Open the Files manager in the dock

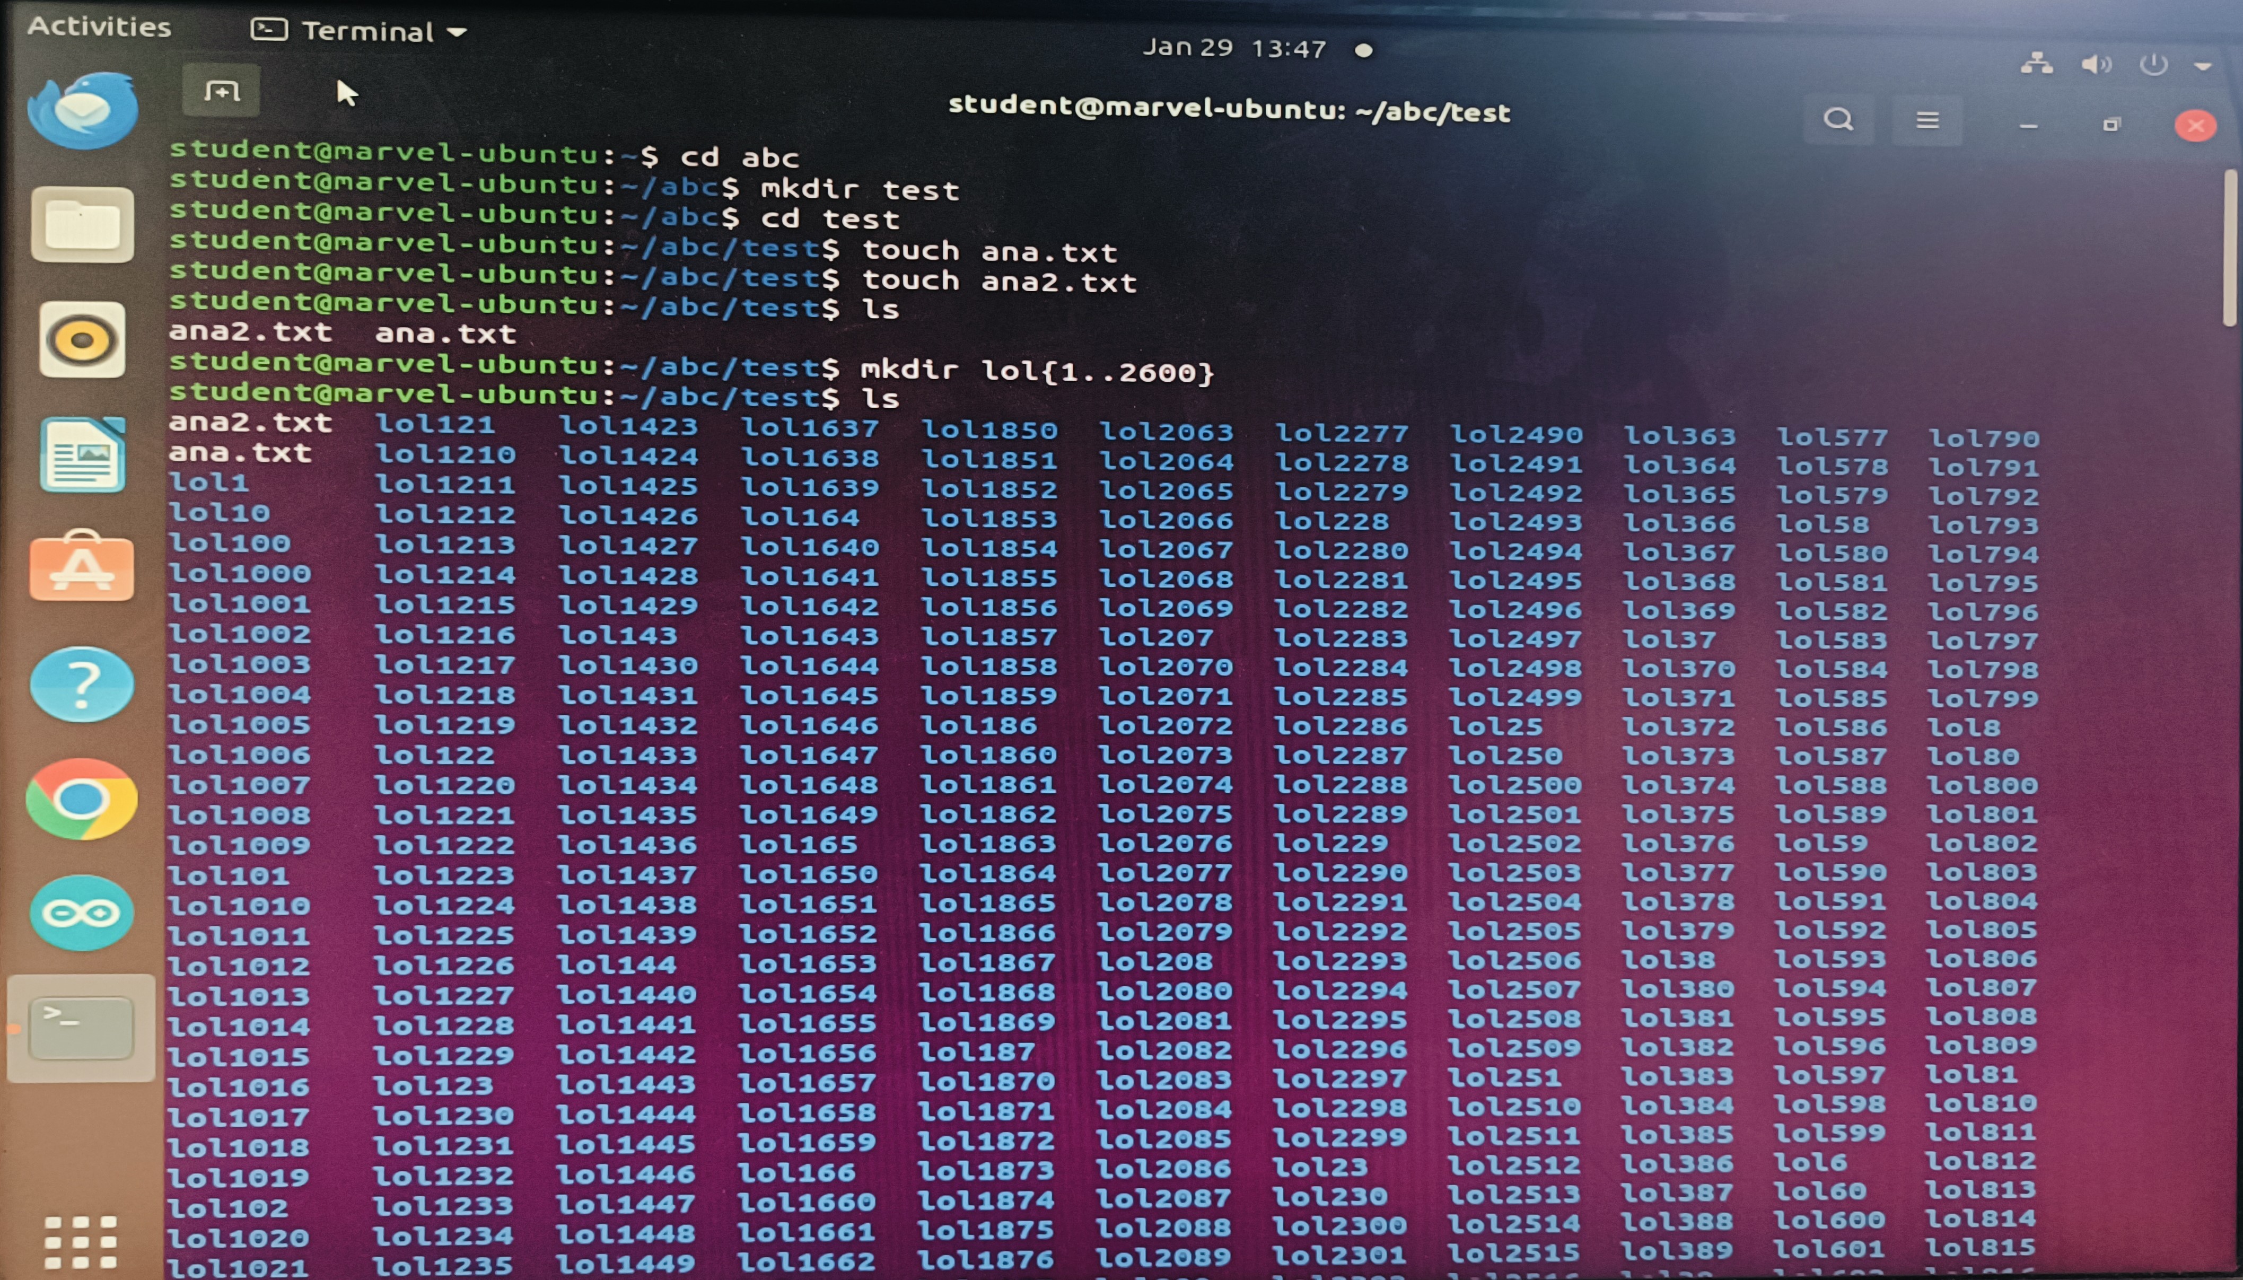pyautogui.click(x=83, y=225)
